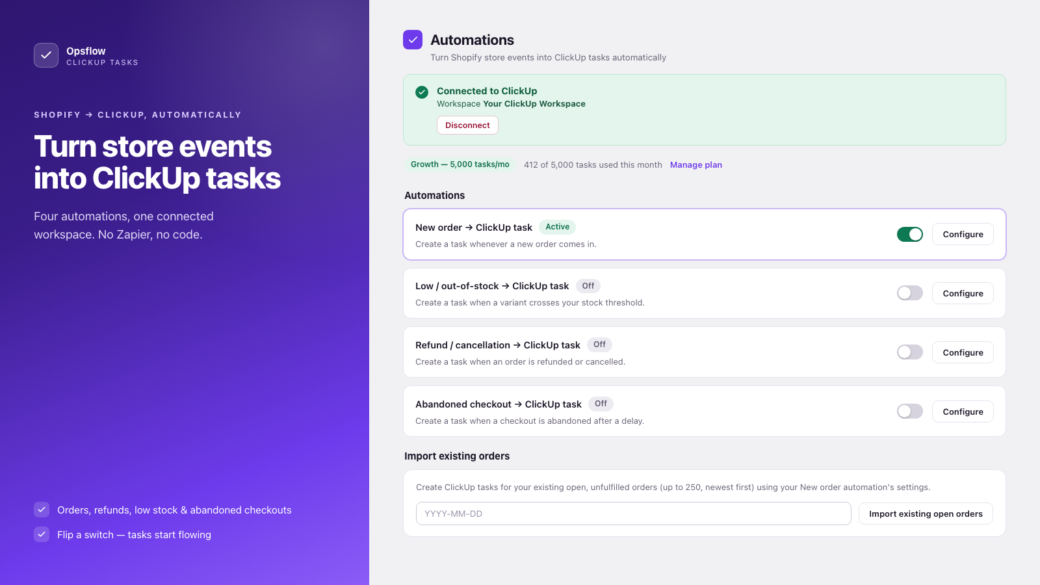Viewport: 1040px width, 585px height.
Task: Click the Your ClickUp Workspace name text
Action: (534, 104)
